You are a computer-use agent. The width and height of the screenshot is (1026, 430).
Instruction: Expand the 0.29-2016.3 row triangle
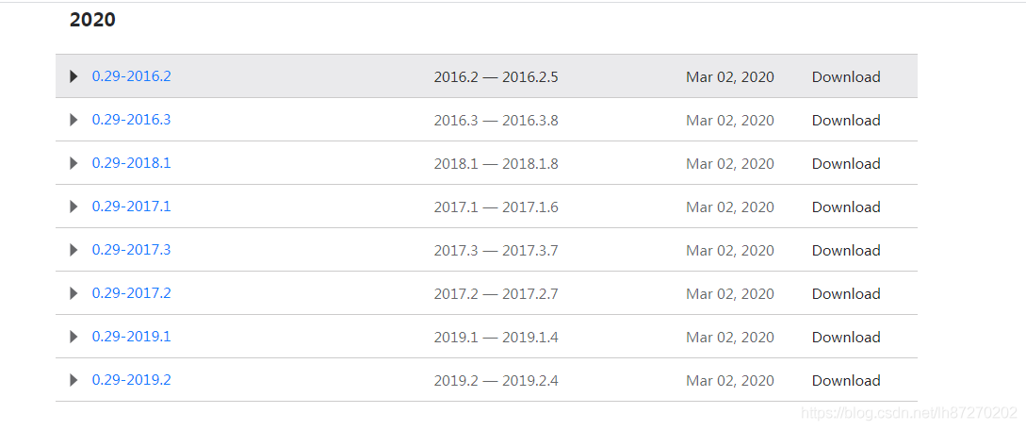pos(73,120)
